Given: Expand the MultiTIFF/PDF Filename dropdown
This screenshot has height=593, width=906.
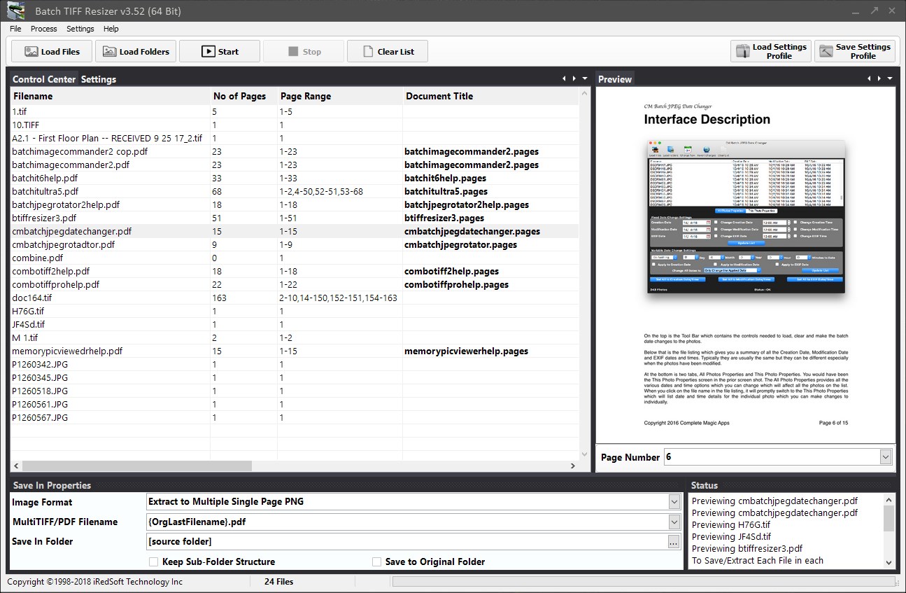Looking at the screenshot, I should pyautogui.click(x=674, y=522).
